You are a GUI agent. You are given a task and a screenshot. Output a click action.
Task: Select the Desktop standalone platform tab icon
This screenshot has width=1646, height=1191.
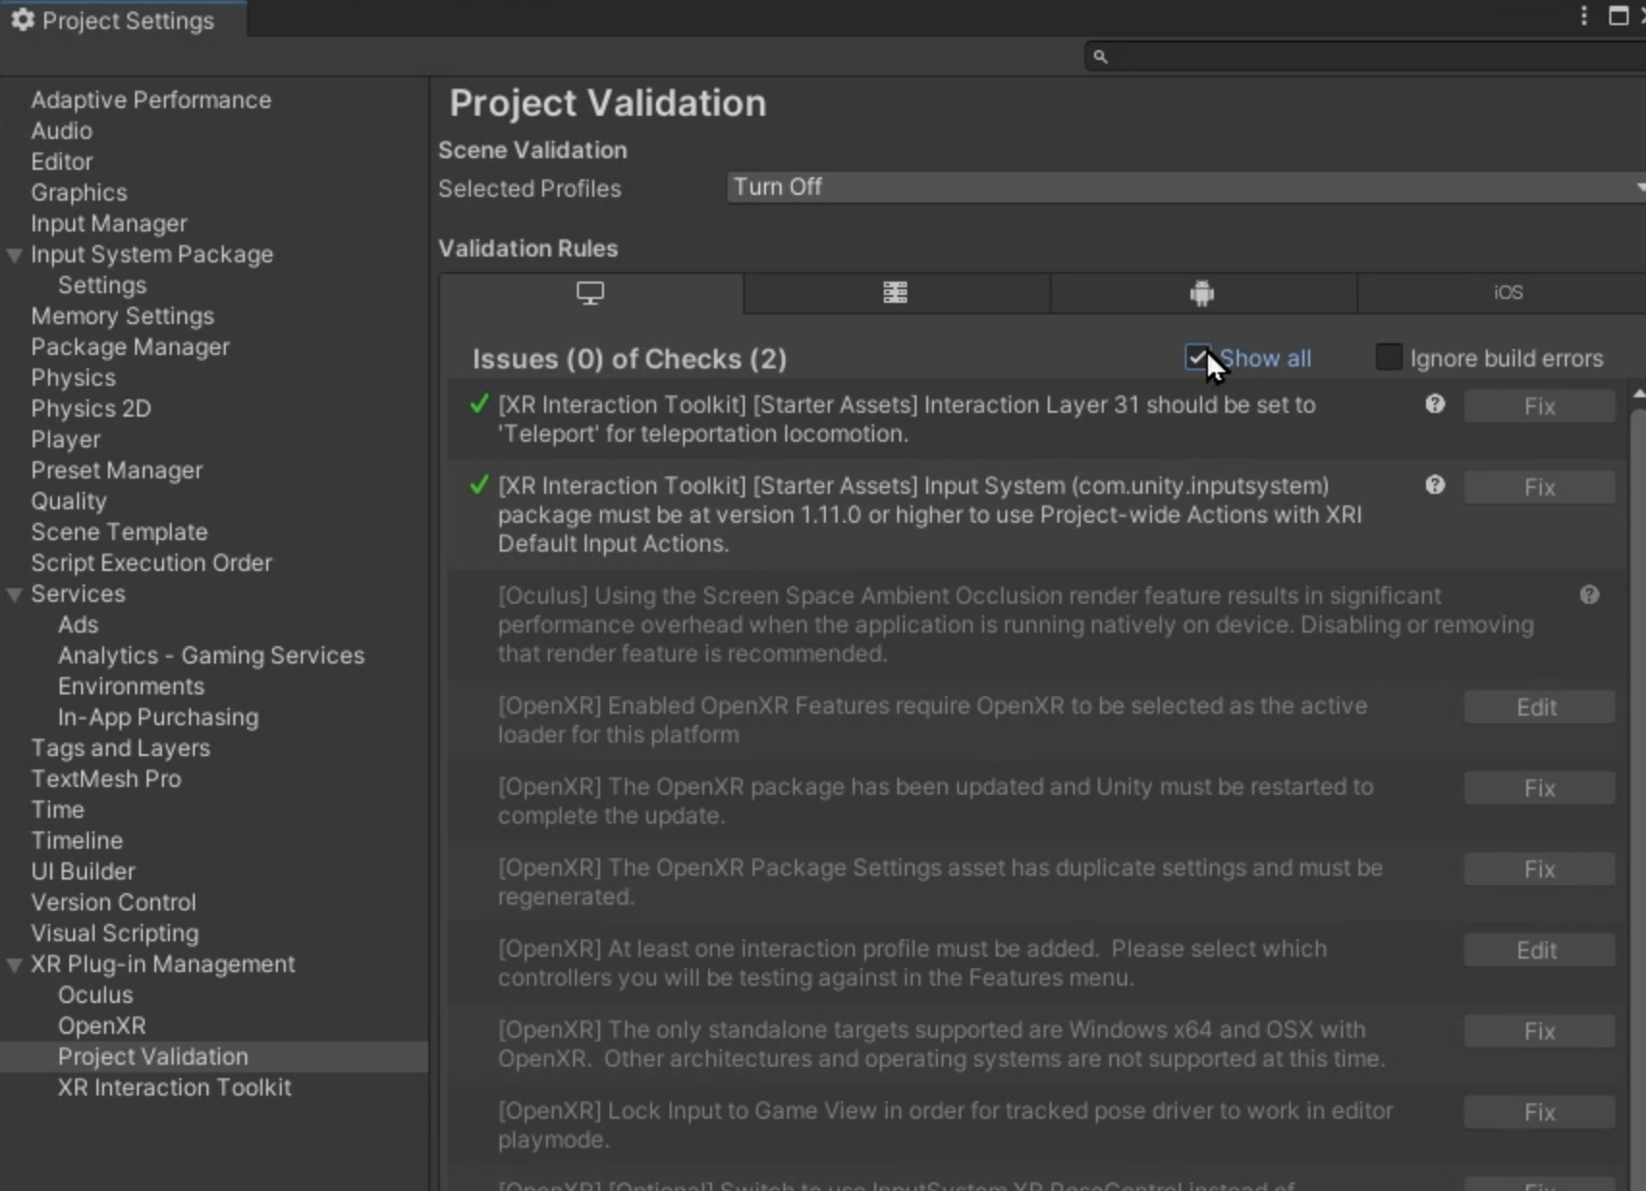[x=590, y=293]
